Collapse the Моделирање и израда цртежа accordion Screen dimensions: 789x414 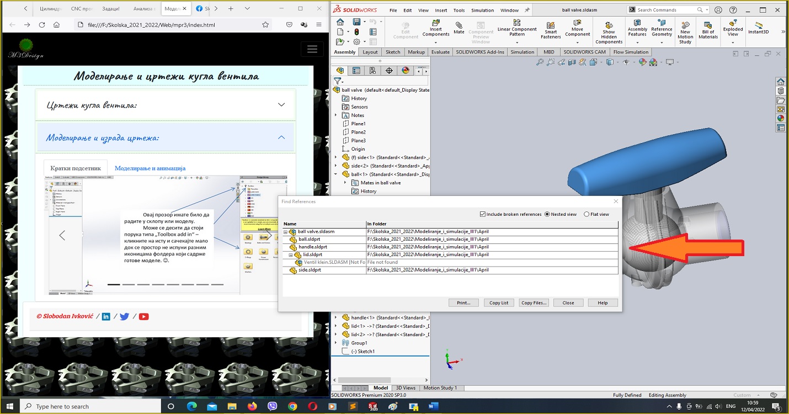tap(166, 137)
